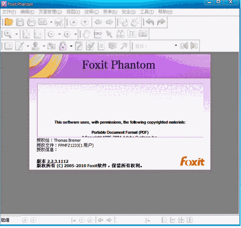This screenshot has height=228, width=241.
Task: Open the zoom out dropdown arrow
Action: [x=60, y=34]
